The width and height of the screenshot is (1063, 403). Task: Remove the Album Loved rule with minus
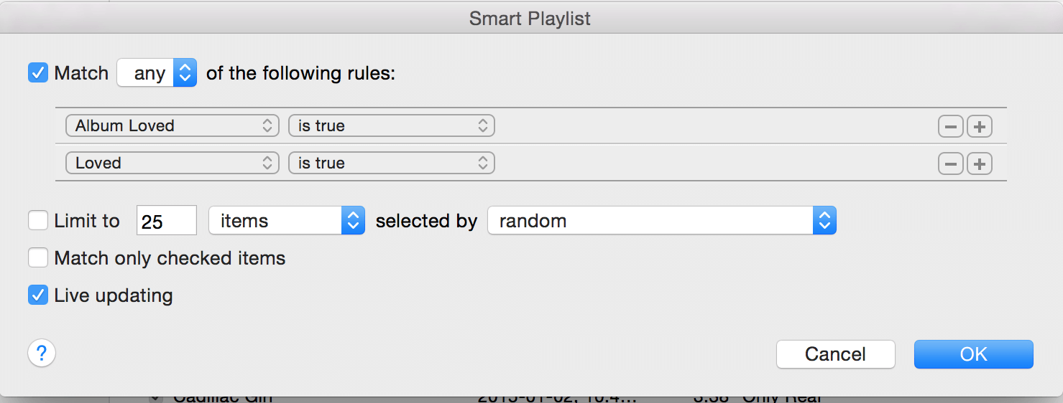coord(950,126)
